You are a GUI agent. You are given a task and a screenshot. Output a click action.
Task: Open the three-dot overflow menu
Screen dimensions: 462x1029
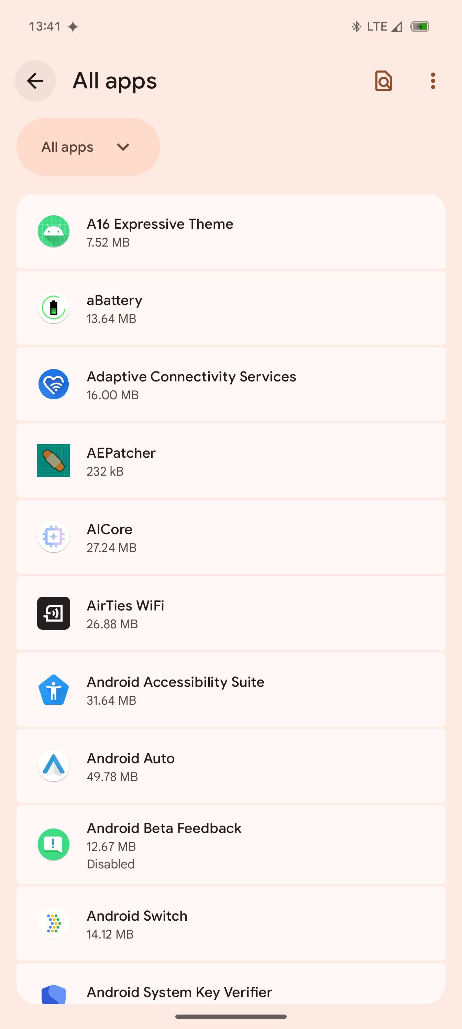point(433,81)
